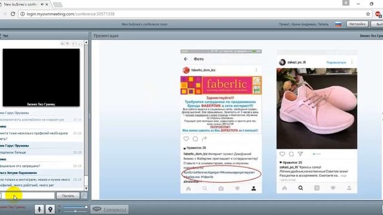Click chat sender name Хитрик-Барановичи

click(19, 173)
